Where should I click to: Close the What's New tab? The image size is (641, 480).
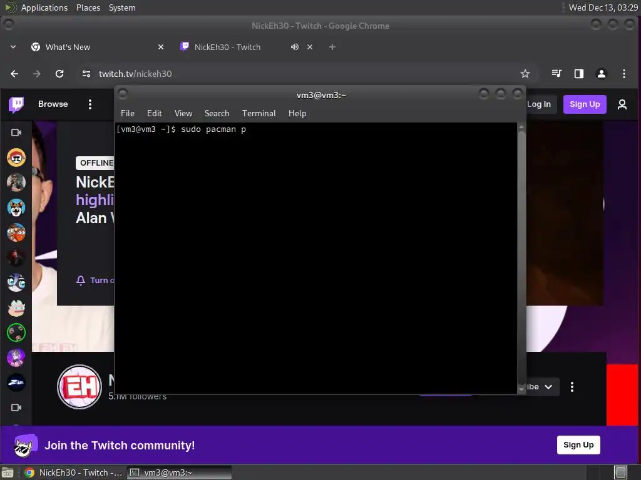pyautogui.click(x=161, y=47)
